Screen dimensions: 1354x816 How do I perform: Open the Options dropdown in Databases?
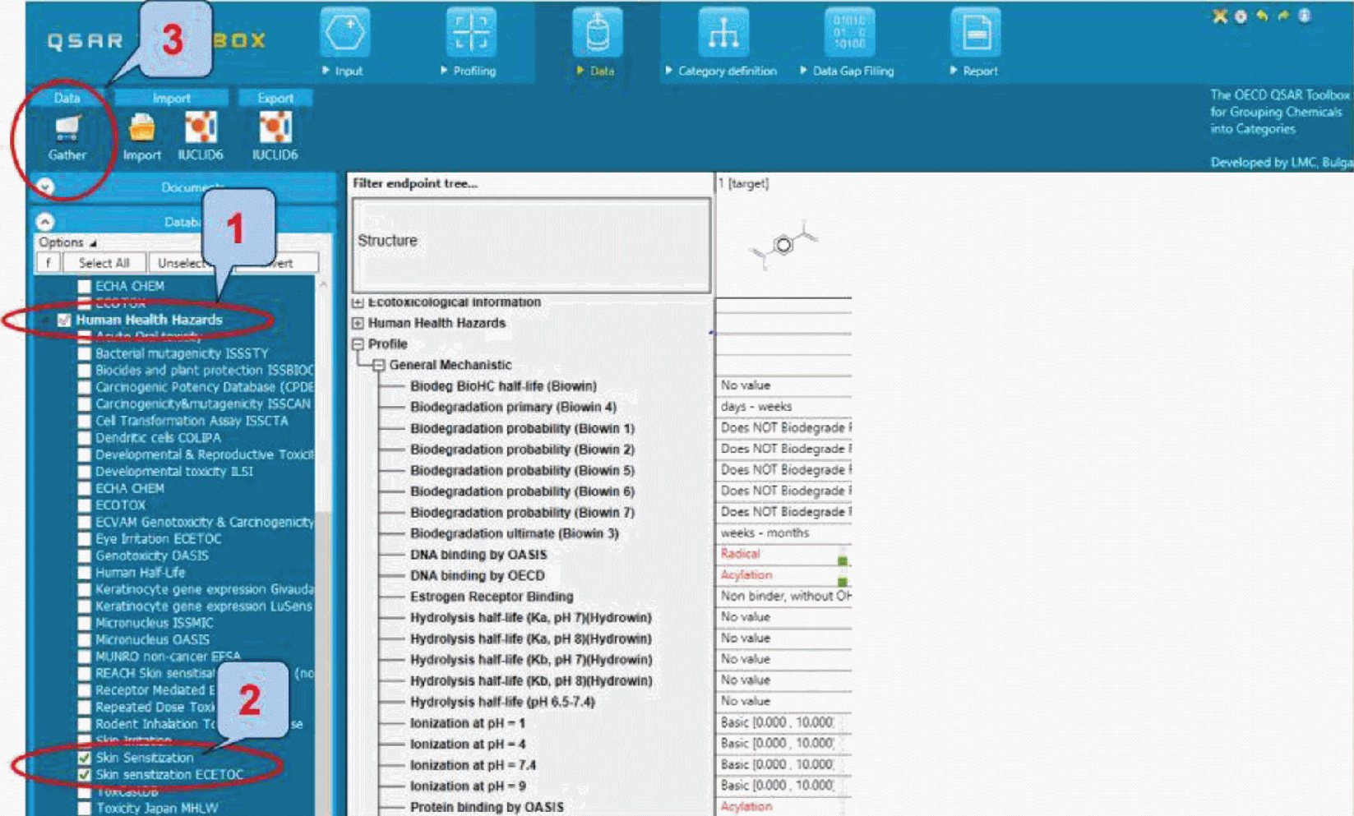click(x=67, y=242)
